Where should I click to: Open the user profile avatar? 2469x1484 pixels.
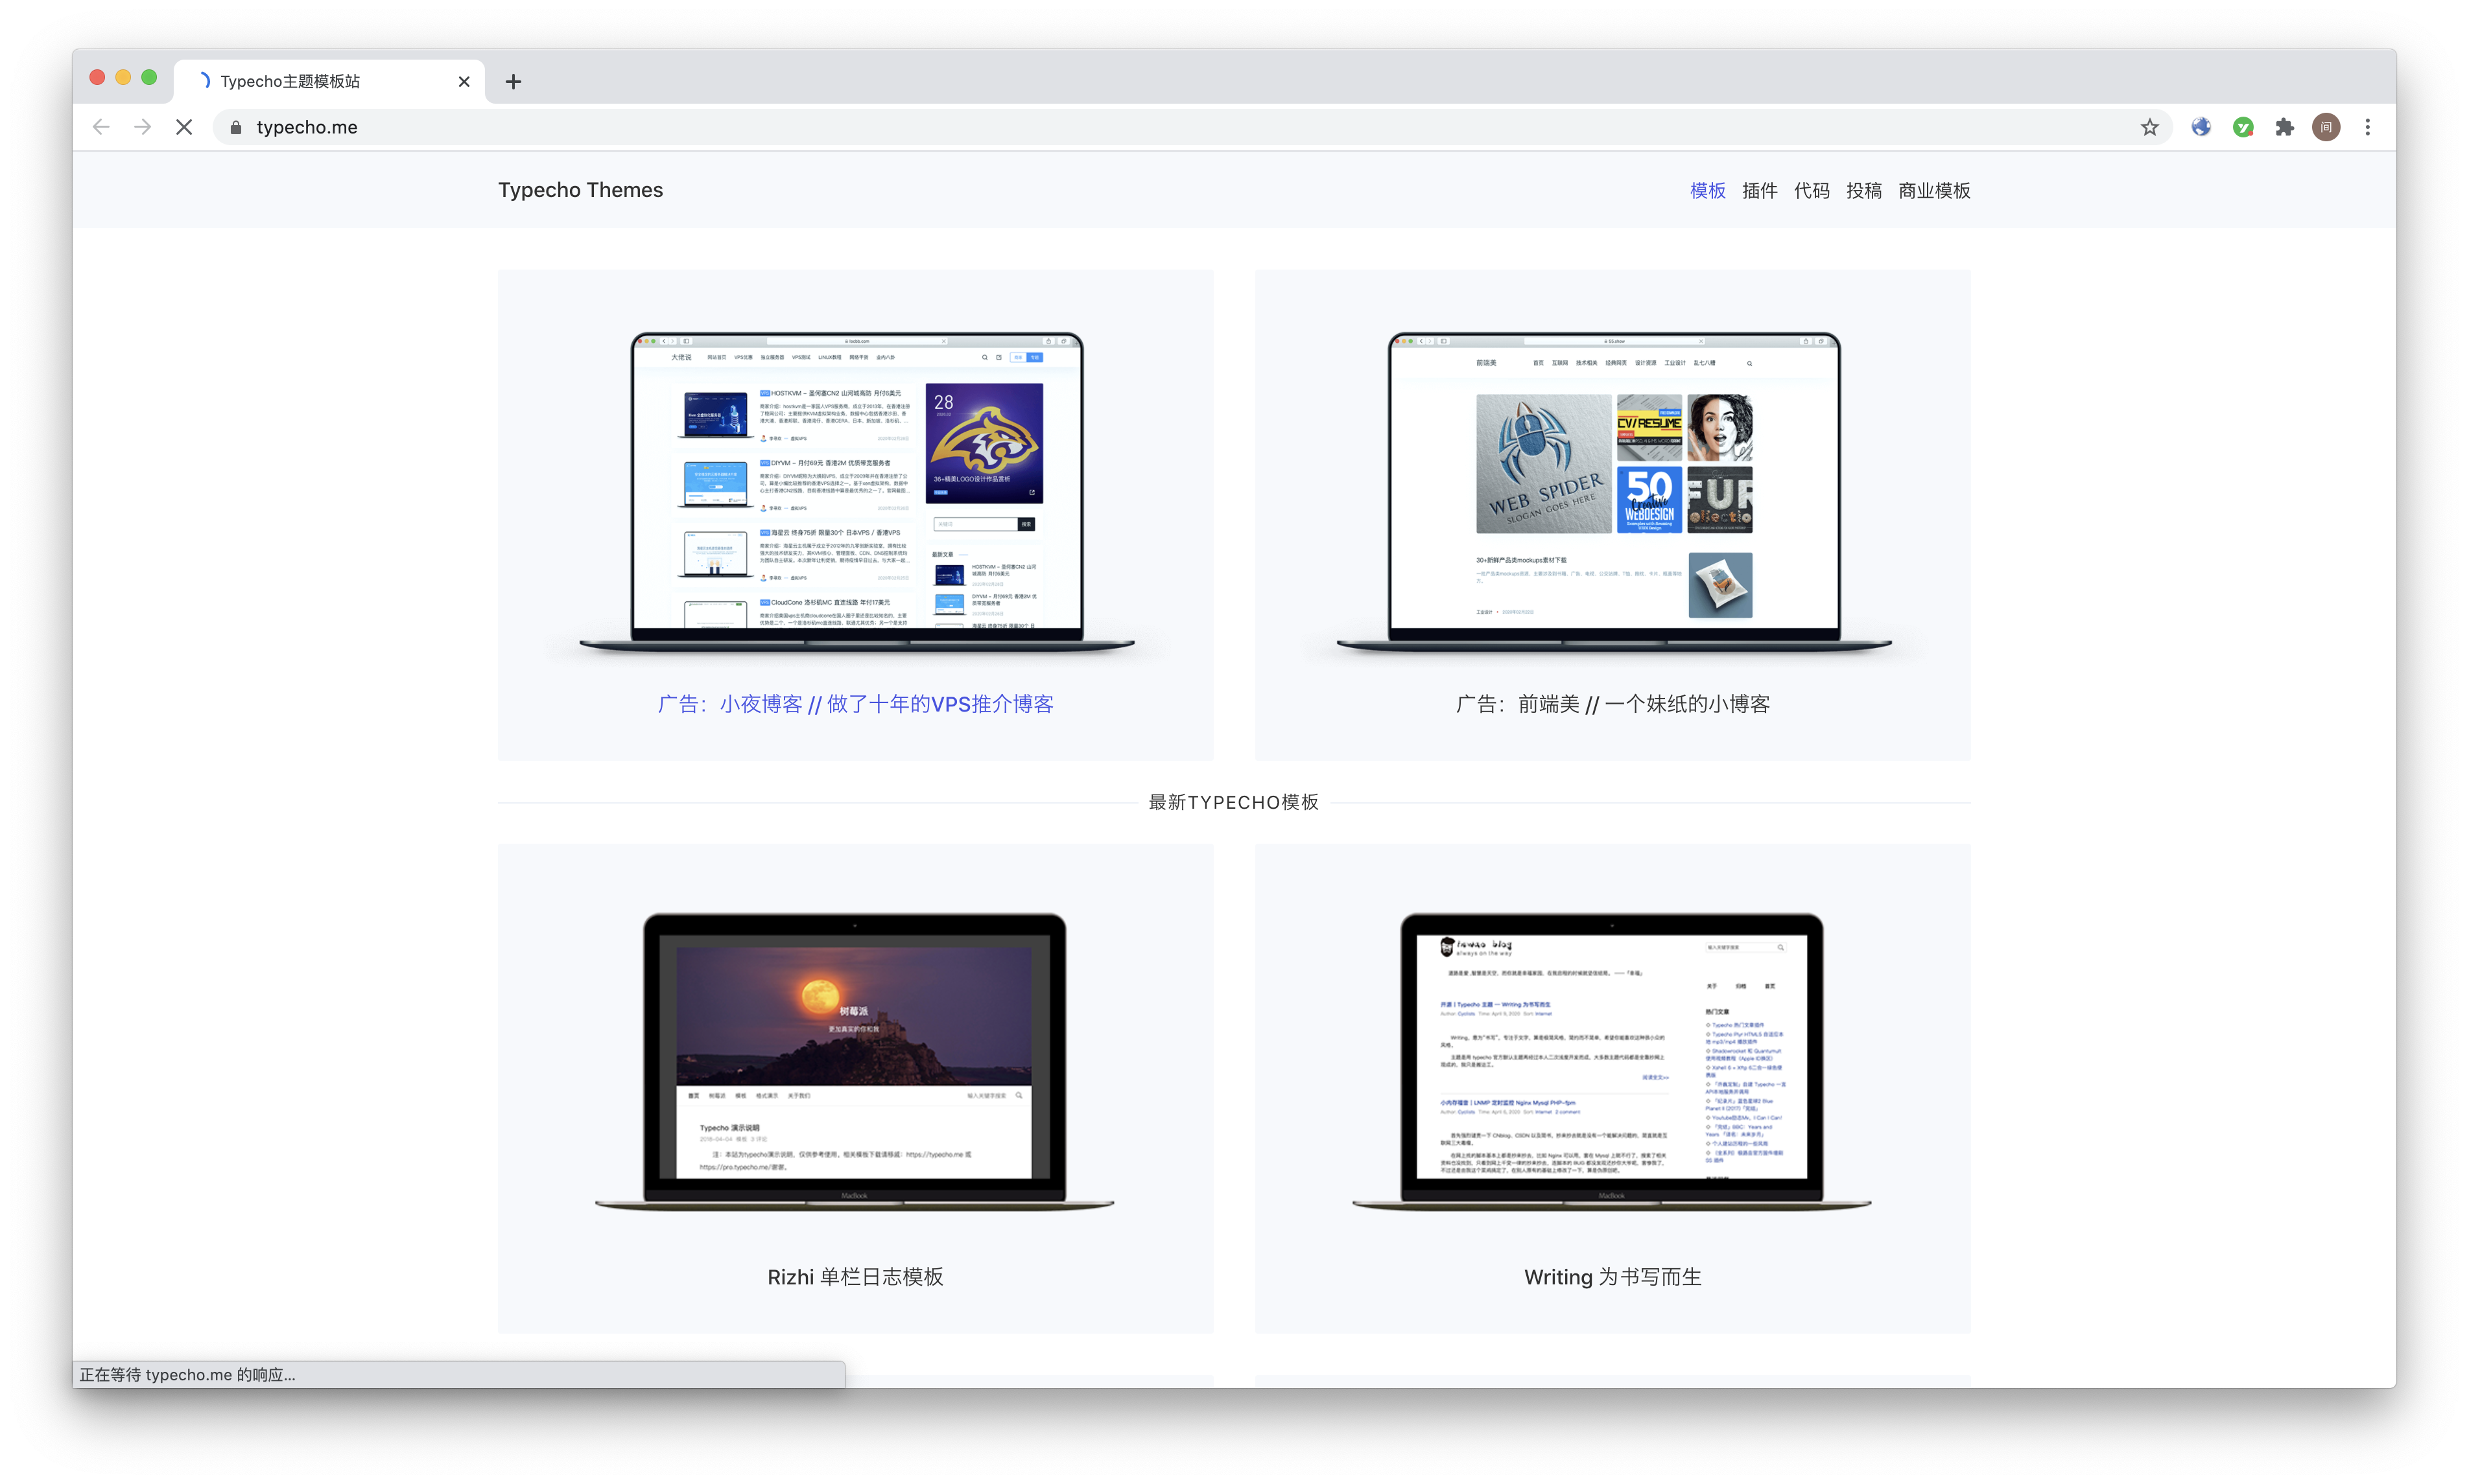[2326, 127]
